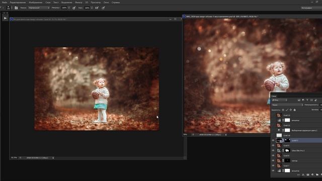Add a layer style via fx icon
This screenshot has height=181, width=322.
303,175
